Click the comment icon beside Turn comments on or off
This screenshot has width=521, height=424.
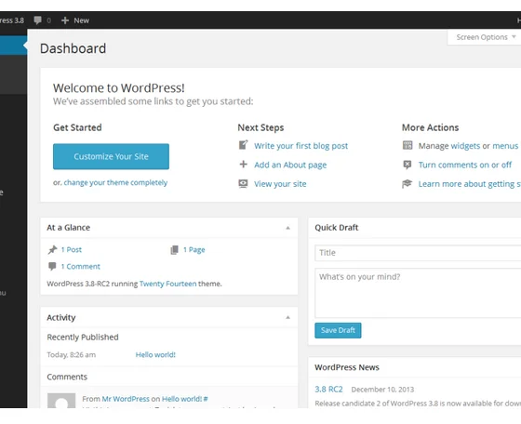tap(407, 165)
